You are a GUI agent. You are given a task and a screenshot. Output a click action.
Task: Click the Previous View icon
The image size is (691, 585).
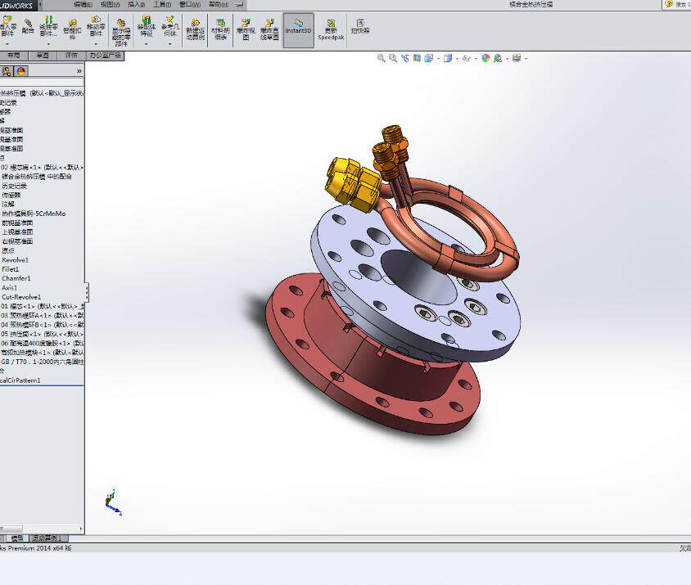click(405, 58)
